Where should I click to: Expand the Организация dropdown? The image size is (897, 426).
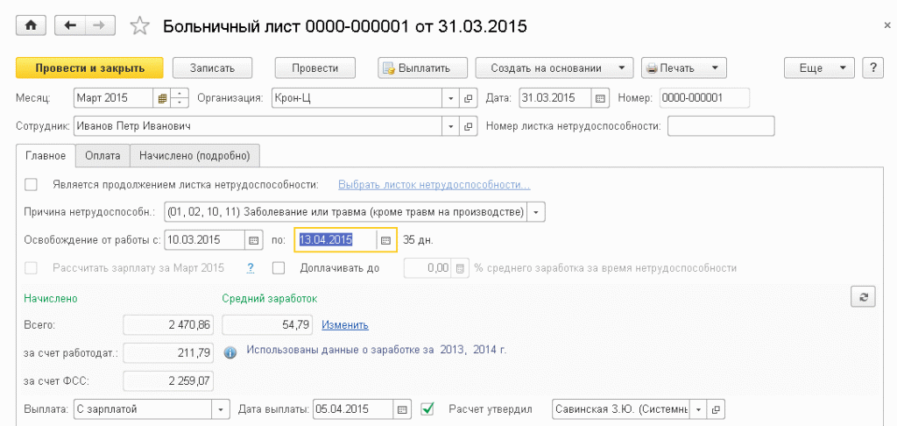(x=451, y=98)
